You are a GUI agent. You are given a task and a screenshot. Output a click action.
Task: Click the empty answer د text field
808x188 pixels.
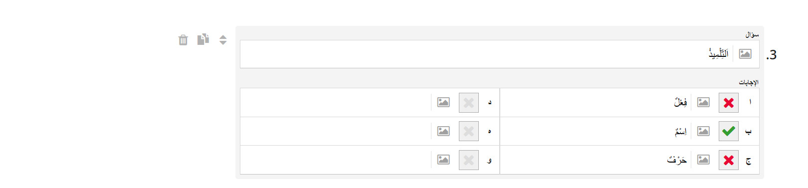[336, 103]
